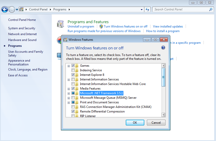Viewport: 216px width, 141px height.
Task: Click the Search Control Panel field
Action: pyautogui.click(x=183, y=9)
